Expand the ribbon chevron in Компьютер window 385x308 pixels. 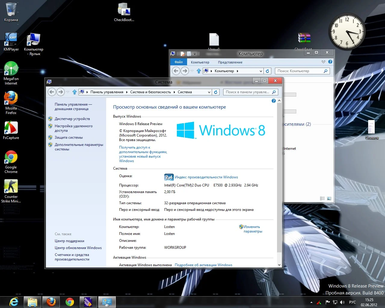(x=323, y=62)
